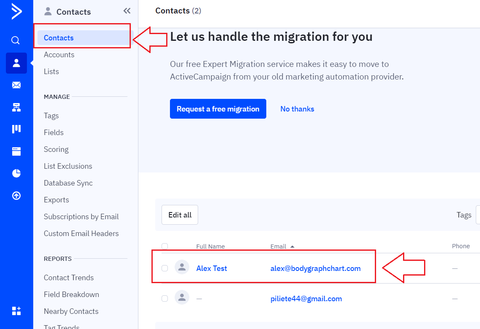This screenshot has height=329, width=480.
Task: Open List Exclusions in the sidebar
Action: point(68,166)
